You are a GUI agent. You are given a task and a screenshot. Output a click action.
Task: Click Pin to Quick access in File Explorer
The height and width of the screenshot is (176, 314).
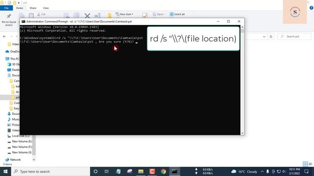[9, 20]
